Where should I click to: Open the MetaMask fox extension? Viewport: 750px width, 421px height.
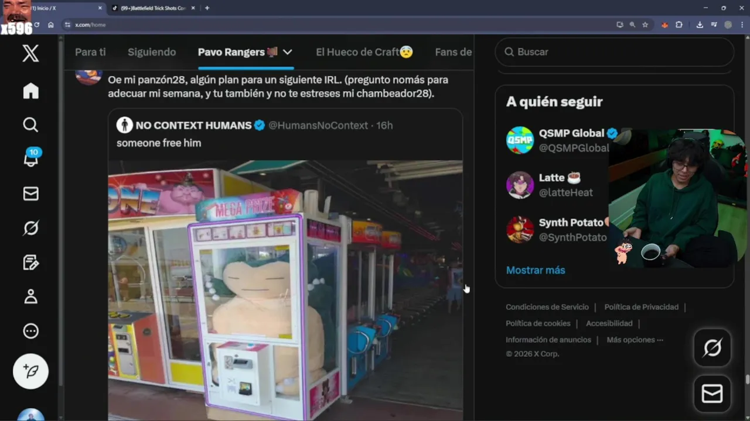pos(664,25)
